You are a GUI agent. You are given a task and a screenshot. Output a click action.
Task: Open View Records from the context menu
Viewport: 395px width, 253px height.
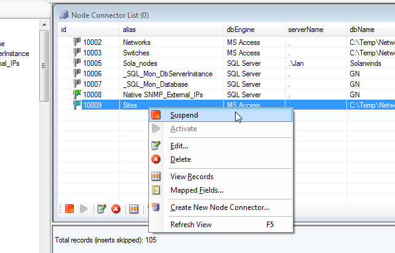[x=191, y=177]
